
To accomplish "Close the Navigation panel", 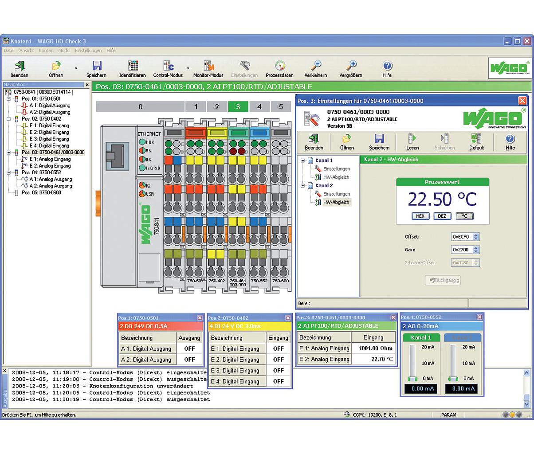I will (x=87, y=85).
